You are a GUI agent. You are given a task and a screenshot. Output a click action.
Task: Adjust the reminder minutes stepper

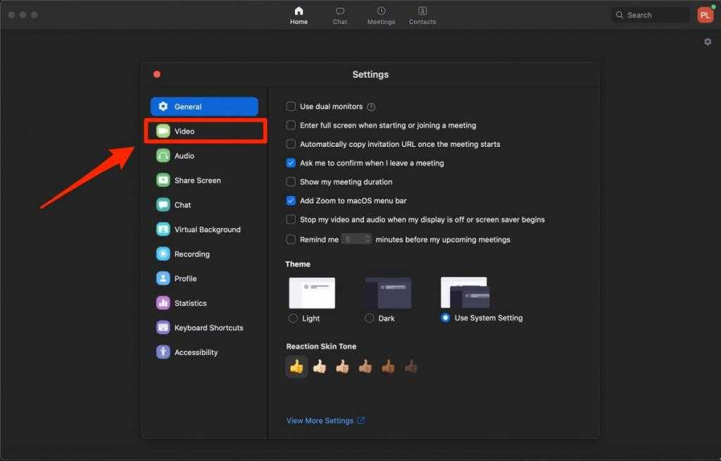pyautogui.click(x=368, y=240)
